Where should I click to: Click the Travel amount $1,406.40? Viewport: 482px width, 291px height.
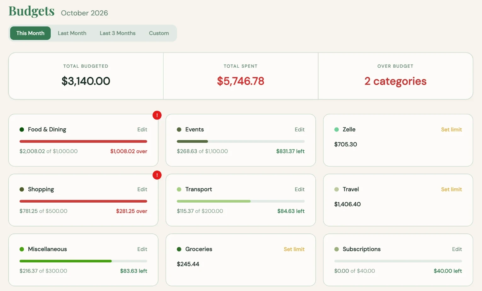(x=347, y=204)
